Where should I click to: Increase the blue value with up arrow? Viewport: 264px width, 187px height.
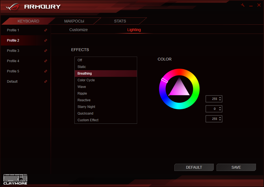220,117
